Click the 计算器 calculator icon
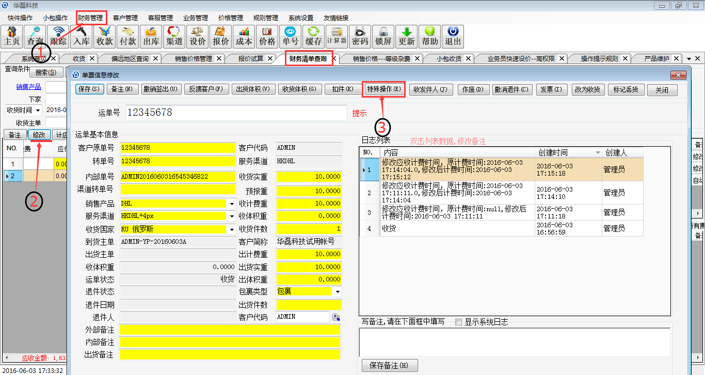This screenshot has width=705, height=375. pyautogui.click(x=337, y=36)
